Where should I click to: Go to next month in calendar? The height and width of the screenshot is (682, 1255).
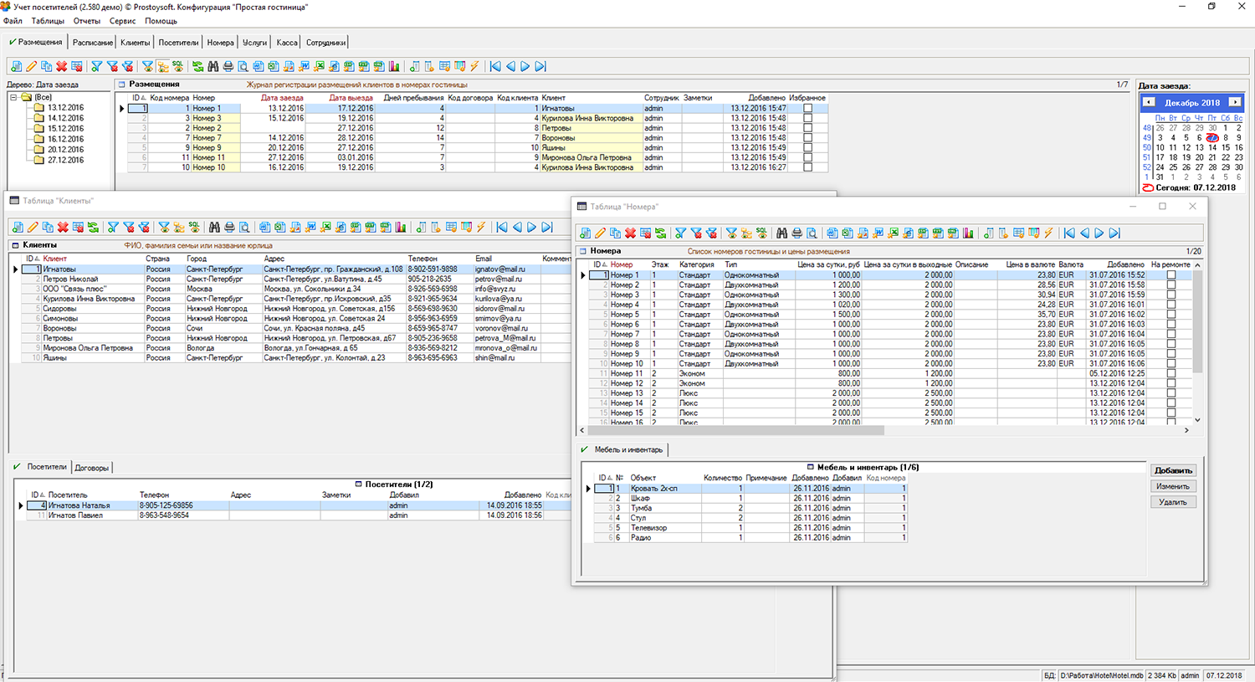(x=1234, y=102)
